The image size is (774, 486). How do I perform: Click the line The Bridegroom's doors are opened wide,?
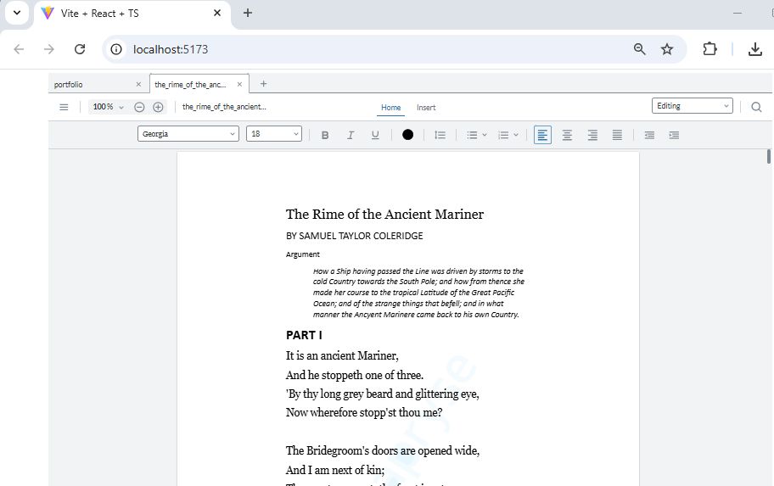(383, 450)
